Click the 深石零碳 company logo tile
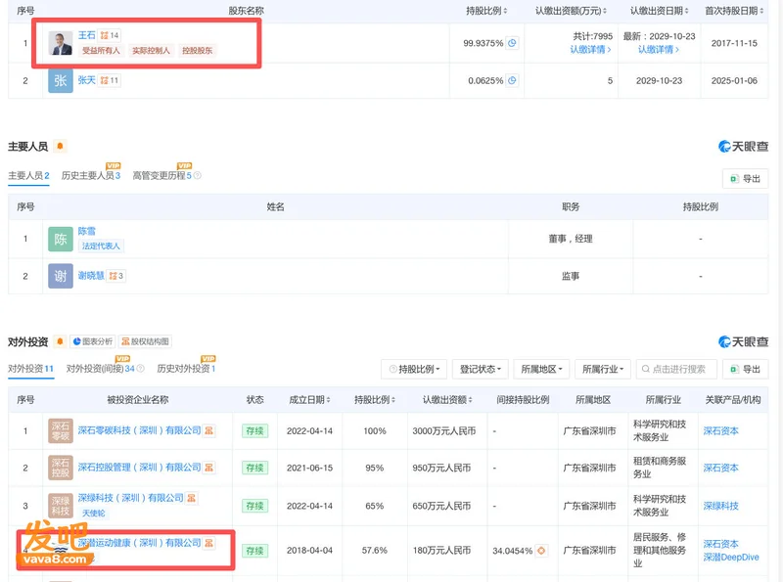Viewport: 783px width, 582px height. [61, 430]
